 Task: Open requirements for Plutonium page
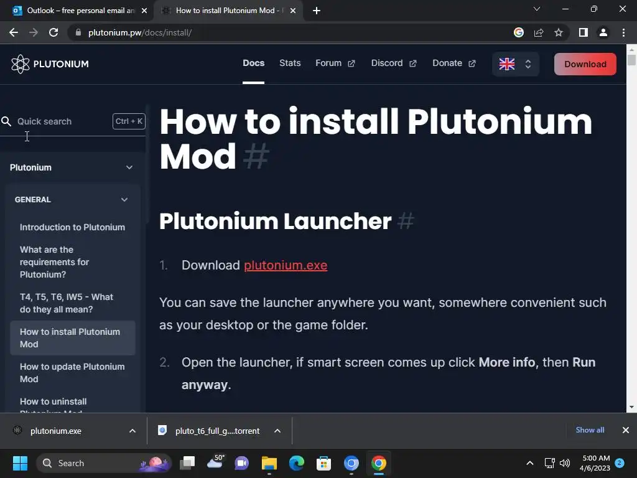click(55, 262)
